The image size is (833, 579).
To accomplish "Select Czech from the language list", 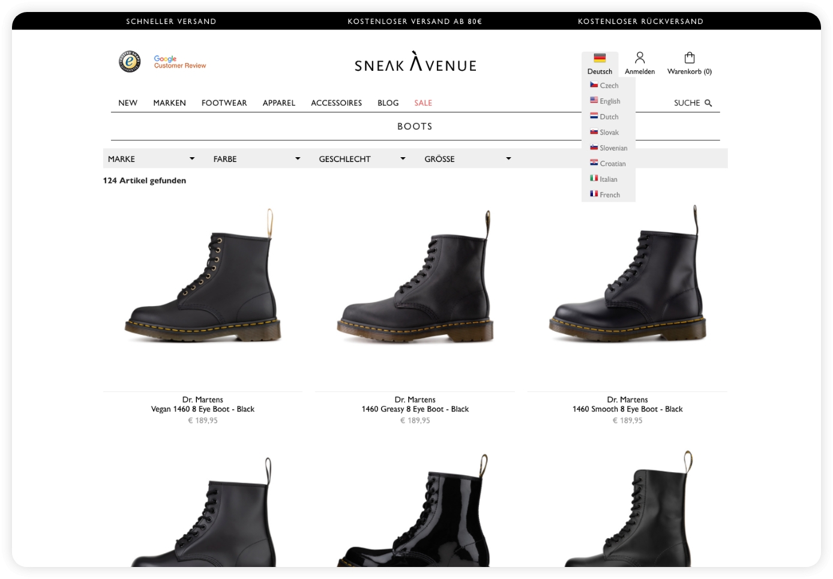I will pyautogui.click(x=609, y=86).
